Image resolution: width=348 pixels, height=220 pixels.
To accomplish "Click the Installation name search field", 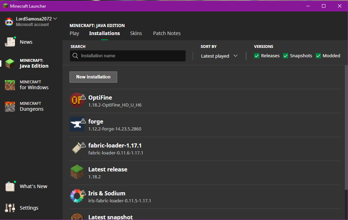I will (128, 56).
